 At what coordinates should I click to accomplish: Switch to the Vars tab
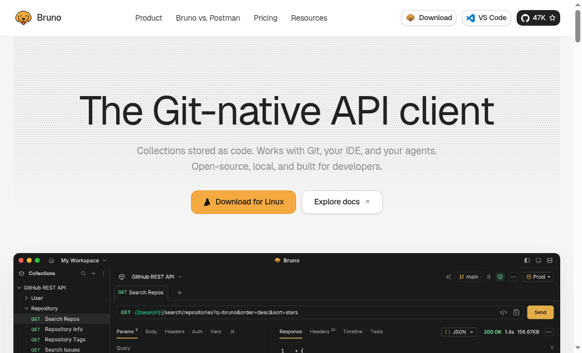(216, 332)
